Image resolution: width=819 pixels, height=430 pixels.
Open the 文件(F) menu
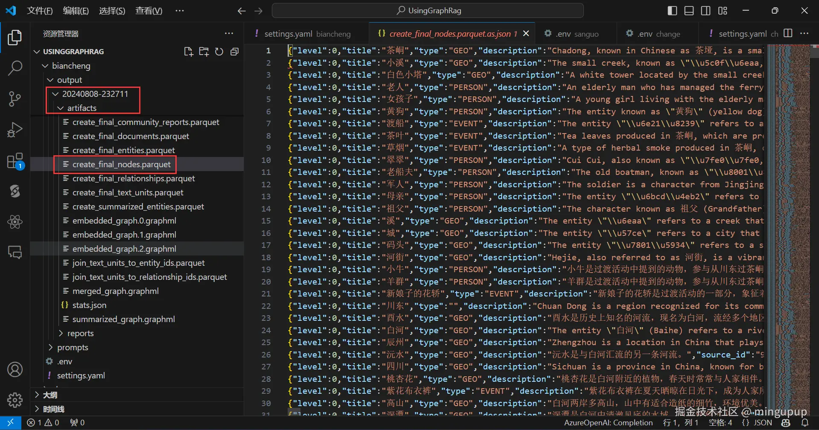point(40,11)
